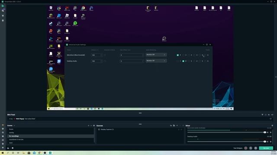Toggle the Replay Buffer button

click(x=251, y=148)
